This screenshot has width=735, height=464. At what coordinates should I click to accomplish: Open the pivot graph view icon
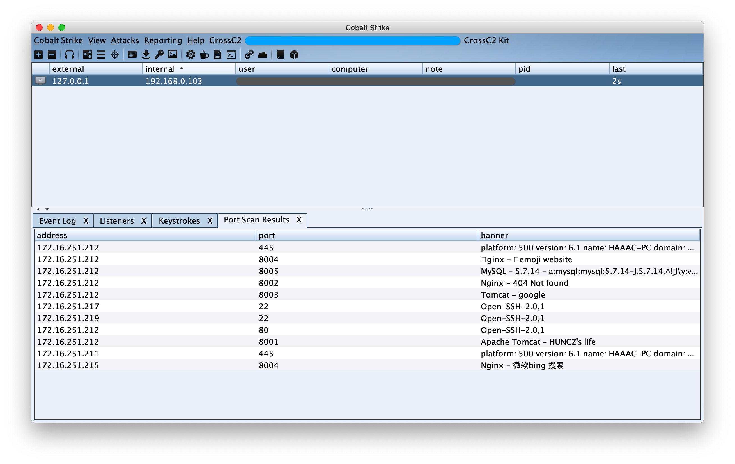tap(88, 55)
